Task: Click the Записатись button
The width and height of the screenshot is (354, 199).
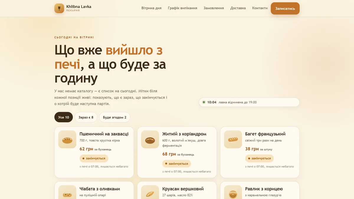Action: pos(285,9)
